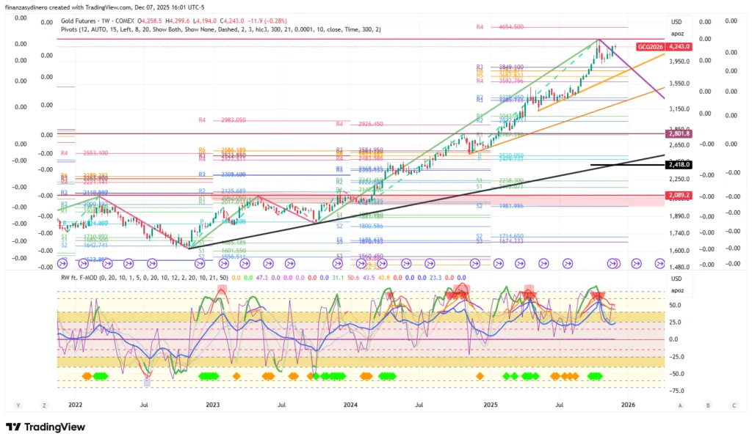
Task: Click the black 2,418.0 price level tag
Action: point(678,165)
